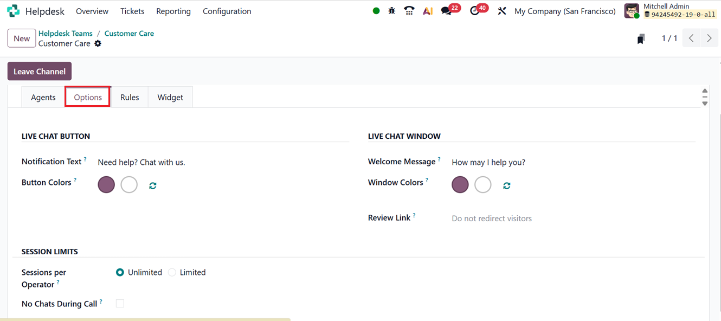Viewport: 721px width, 321px height.
Task: Open the VoIP phone icon
Action: [409, 11]
